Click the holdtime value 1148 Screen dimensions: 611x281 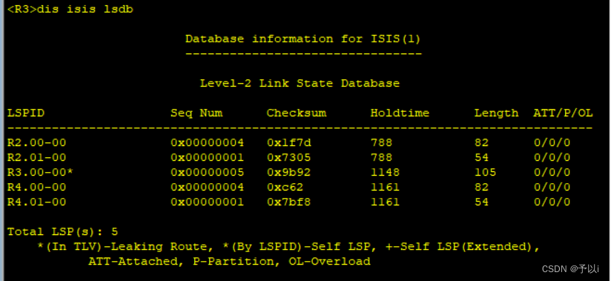pos(385,172)
